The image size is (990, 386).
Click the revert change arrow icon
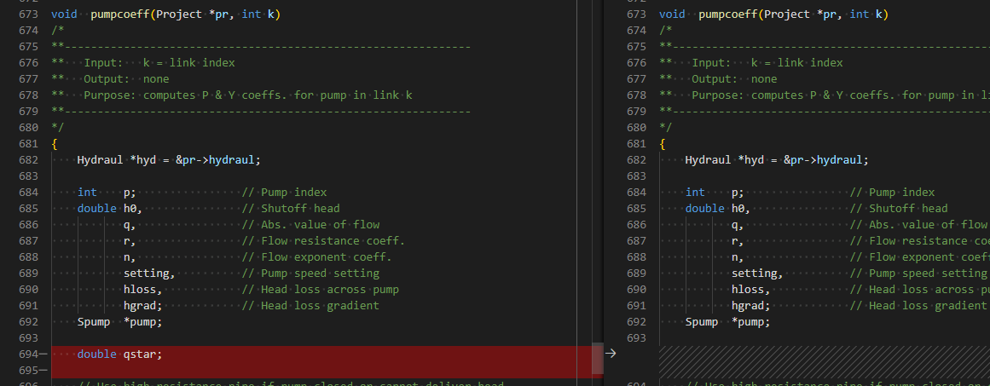(x=610, y=354)
